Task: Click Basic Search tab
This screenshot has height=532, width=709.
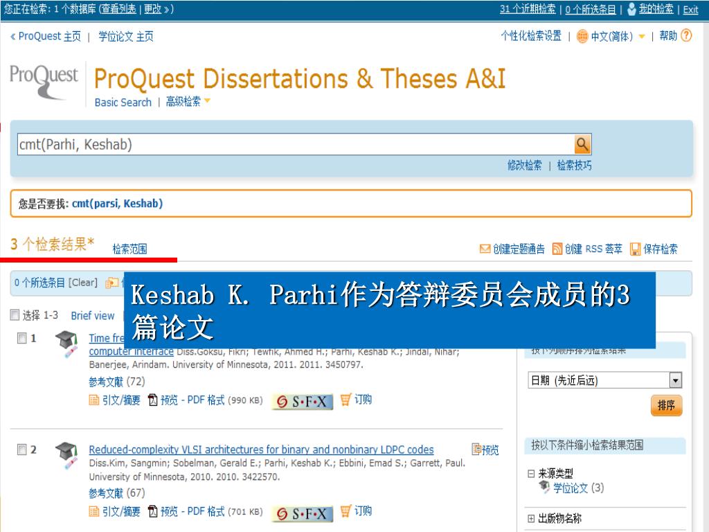Action: click(123, 103)
